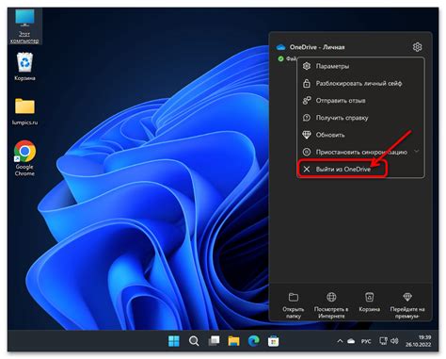Select Приостановить синхронизацию menu entry
The width and height of the screenshot is (446, 359).
tap(360, 152)
